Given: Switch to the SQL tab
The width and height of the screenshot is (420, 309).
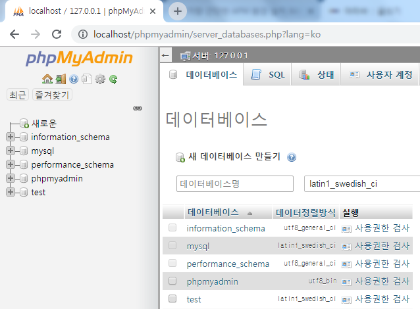Looking at the screenshot, I should tap(267, 75).
